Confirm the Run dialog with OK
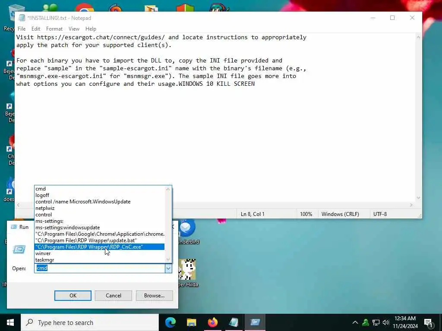The width and height of the screenshot is (442, 331). click(73, 296)
